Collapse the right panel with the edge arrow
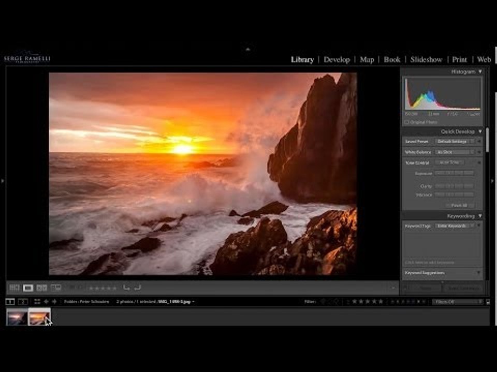 [x=492, y=181]
